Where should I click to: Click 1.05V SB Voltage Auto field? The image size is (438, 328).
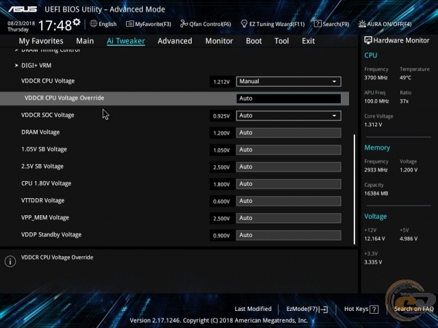click(289, 150)
